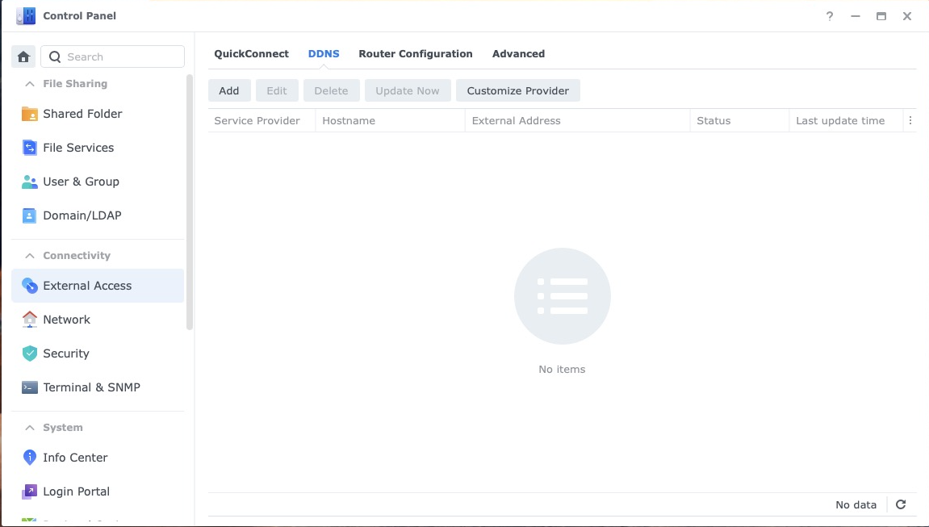929x527 pixels.
Task: Select the User & Group icon
Action: (29, 182)
